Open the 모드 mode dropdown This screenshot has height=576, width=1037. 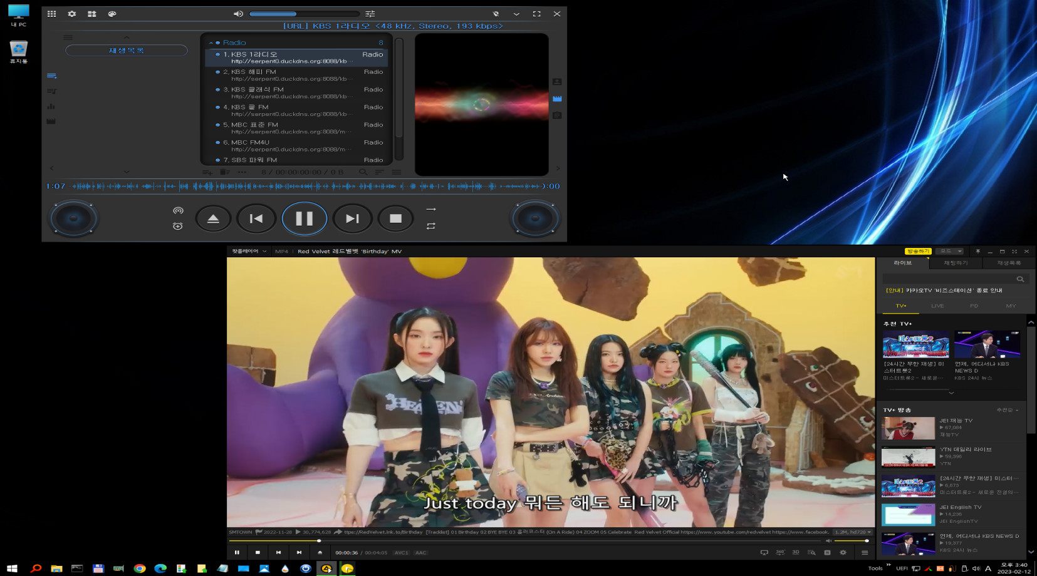pos(951,251)
